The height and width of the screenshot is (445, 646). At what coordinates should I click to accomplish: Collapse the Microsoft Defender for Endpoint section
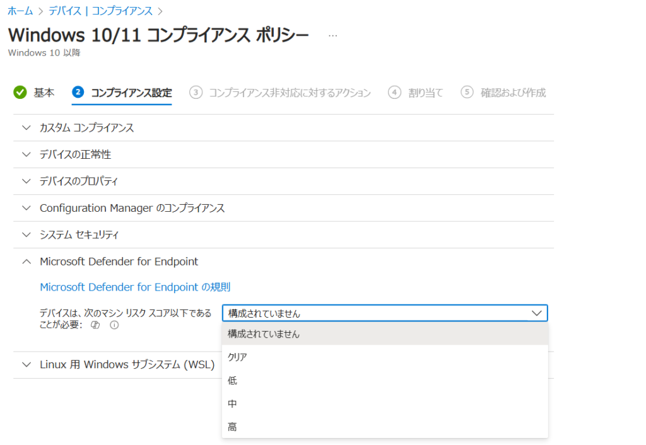[x=283, y=262]
